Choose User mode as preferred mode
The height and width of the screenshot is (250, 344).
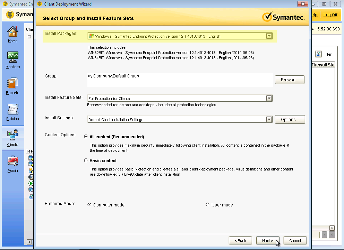pos(207,204)
